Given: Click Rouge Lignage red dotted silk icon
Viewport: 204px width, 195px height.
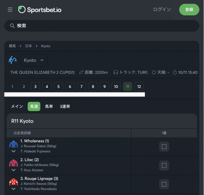Looking at the screenshot, I should click(14, 182).
